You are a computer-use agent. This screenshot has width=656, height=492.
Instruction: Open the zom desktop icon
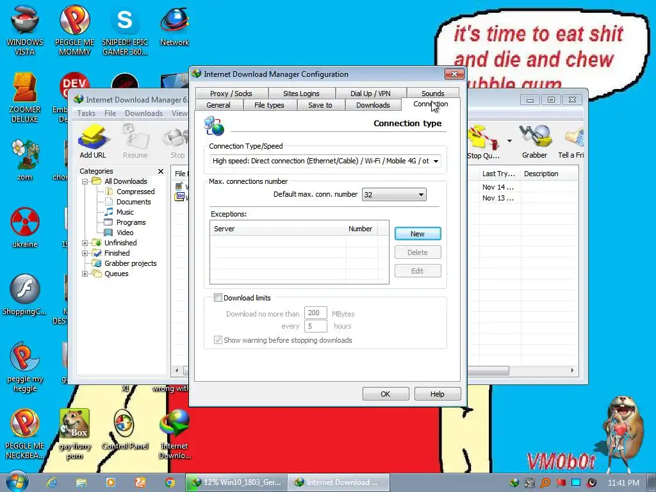point(25,160)
